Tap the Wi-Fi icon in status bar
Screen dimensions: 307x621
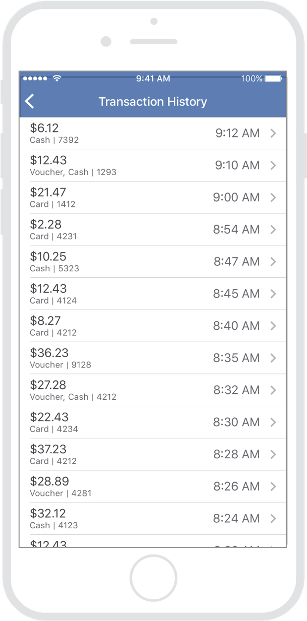click(57, 78)
